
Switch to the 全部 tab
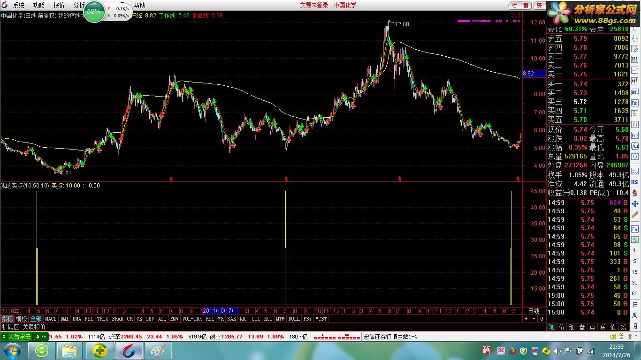point(36,319)
